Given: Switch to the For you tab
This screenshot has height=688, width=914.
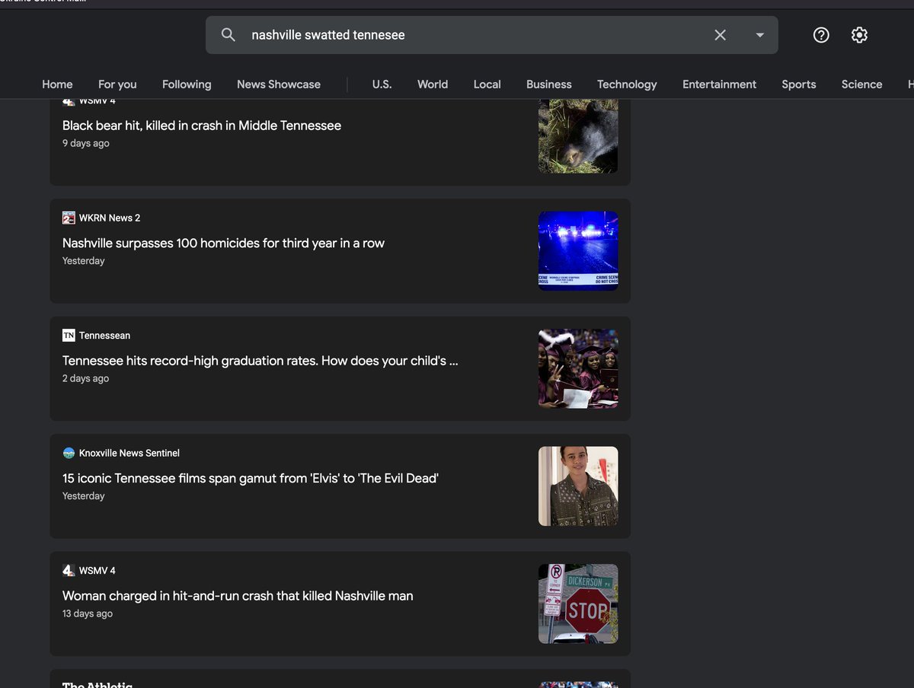Looking at the screenshot, I should (117, 84).
